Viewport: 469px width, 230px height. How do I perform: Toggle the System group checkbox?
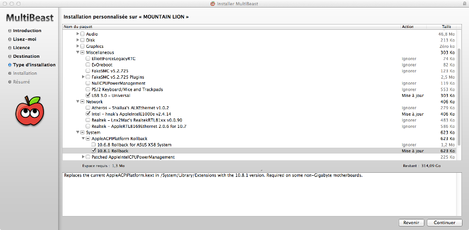[82, 133]
